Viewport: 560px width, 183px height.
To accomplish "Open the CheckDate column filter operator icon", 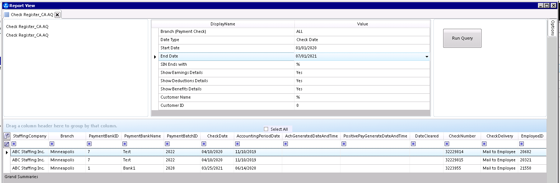I will click(x=204, y=144).
